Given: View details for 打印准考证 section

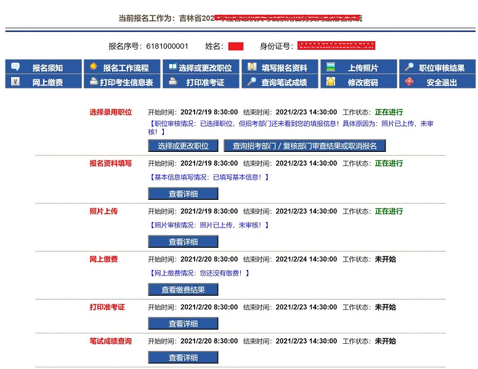Looking at the screenshot, I should point(183,323).
